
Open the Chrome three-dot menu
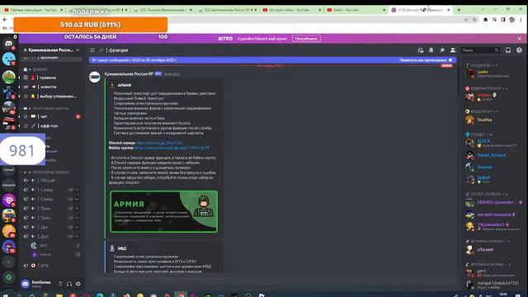point(521,20)
